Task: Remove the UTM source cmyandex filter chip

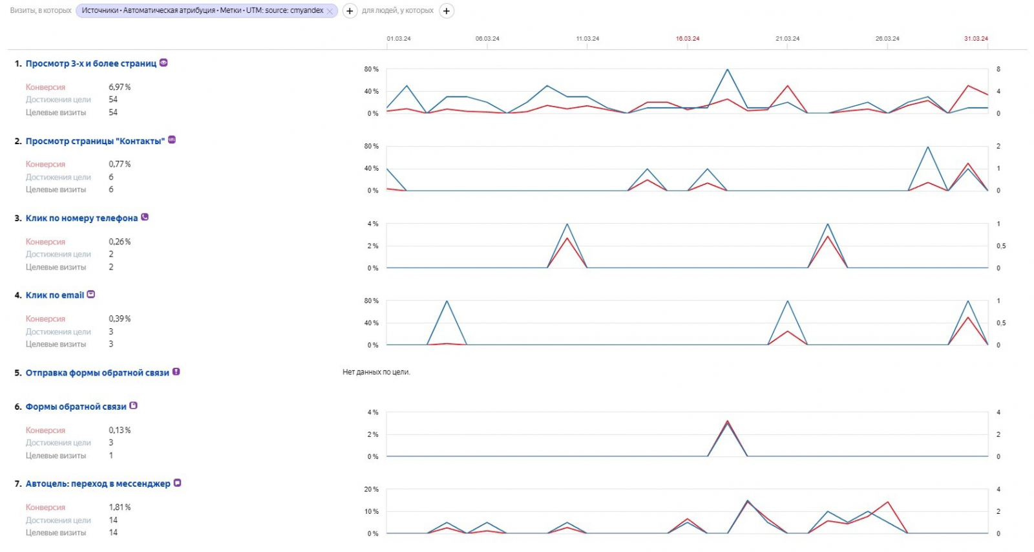Action: 330,11
